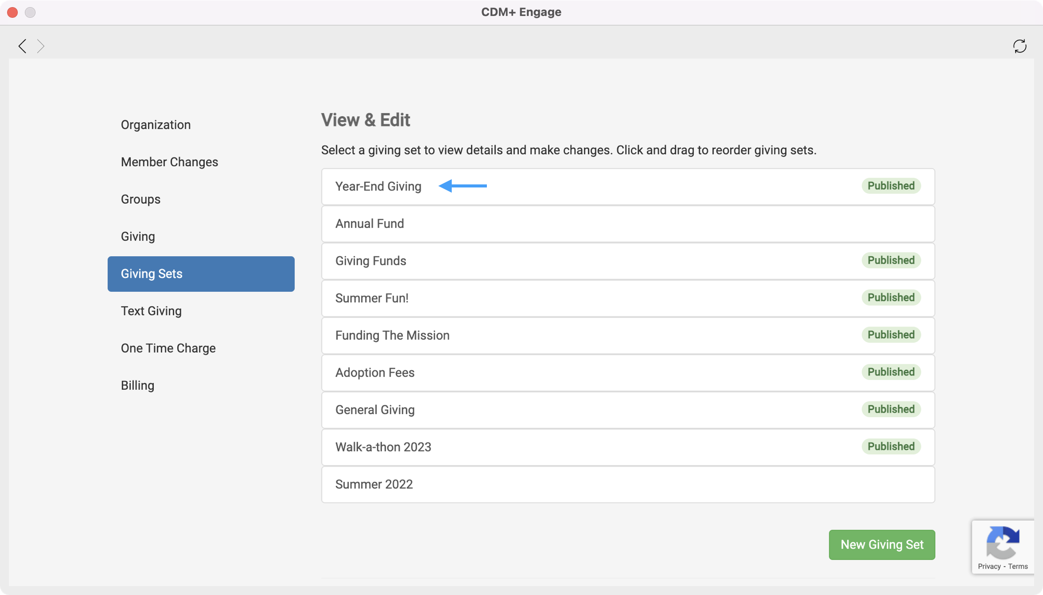The height and width of the screenshot is (595, 1043).
Task: Select the Funding The Mission row
Action: pyautogui.click(x=392, y=335)
